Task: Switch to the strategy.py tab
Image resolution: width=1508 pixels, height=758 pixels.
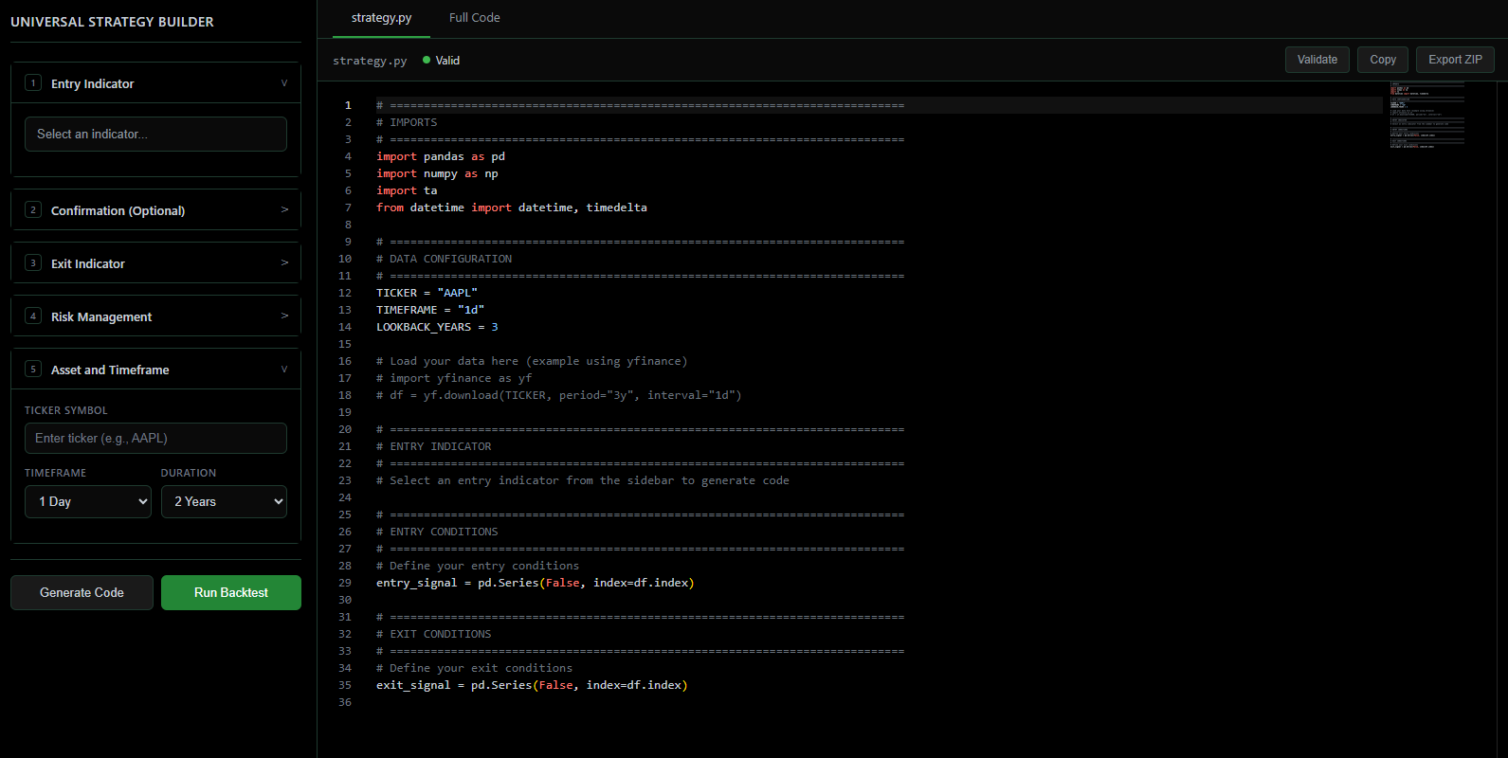Action: 381,18
